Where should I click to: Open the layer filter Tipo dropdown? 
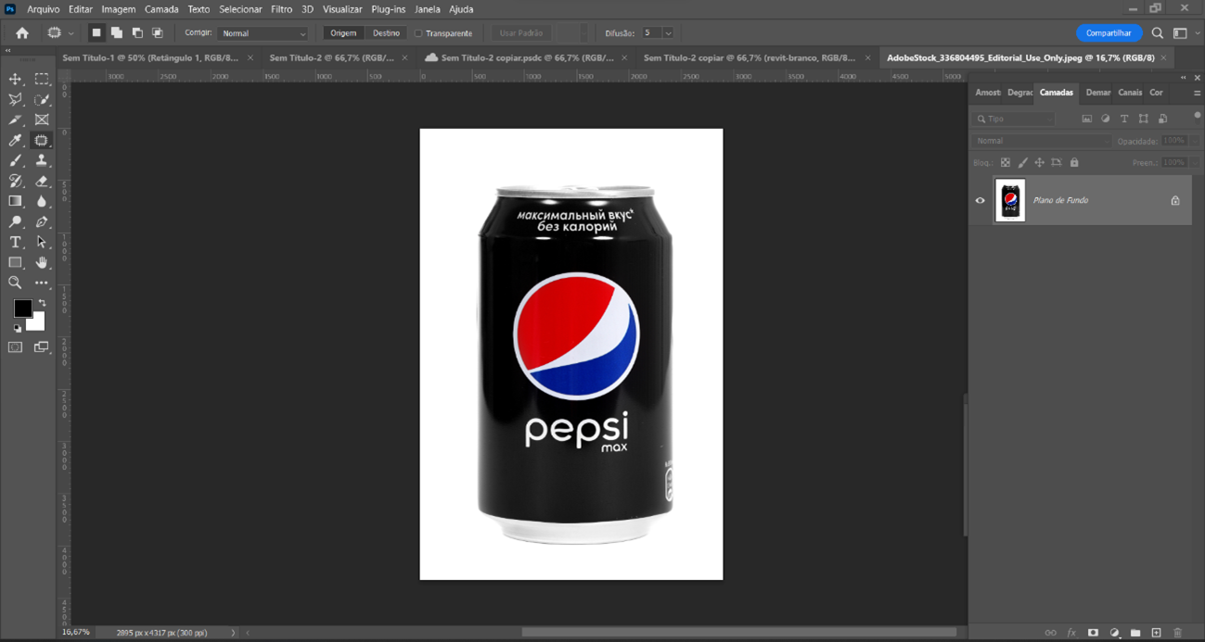(x=1014, y=119)
